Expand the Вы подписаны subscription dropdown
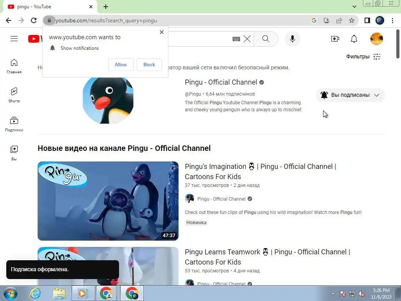The width and height of the screenshot is (401, 301). (x=350, y=95)
